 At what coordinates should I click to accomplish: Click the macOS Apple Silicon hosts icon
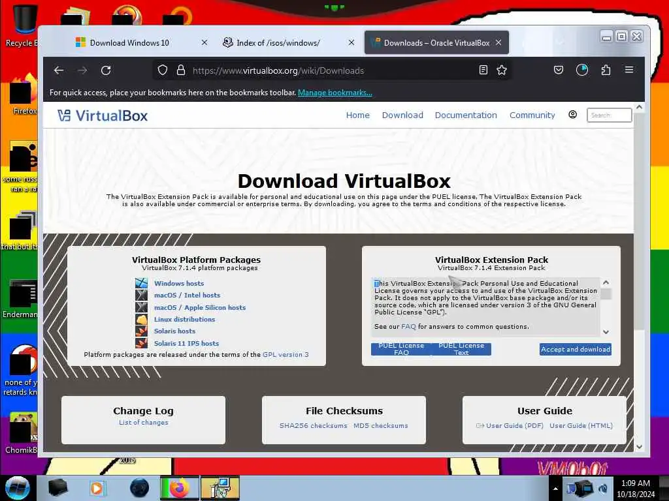click(141, 307)
